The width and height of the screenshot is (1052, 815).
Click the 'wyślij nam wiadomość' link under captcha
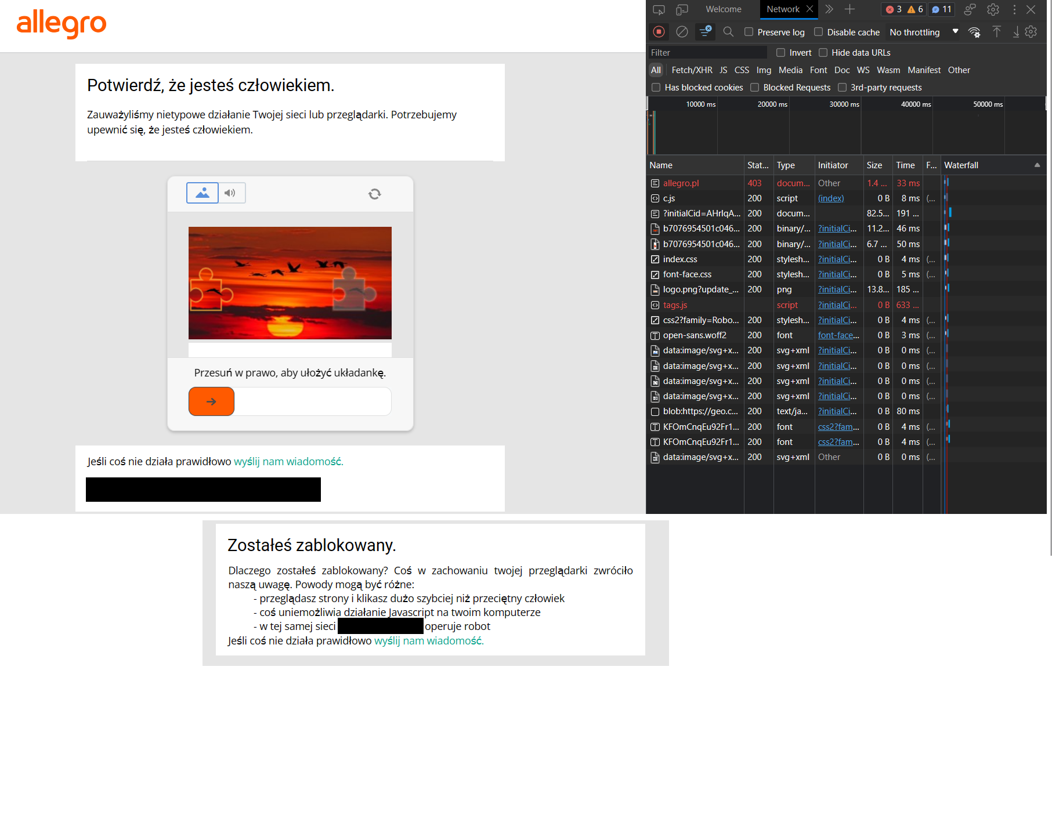[288, 462]
